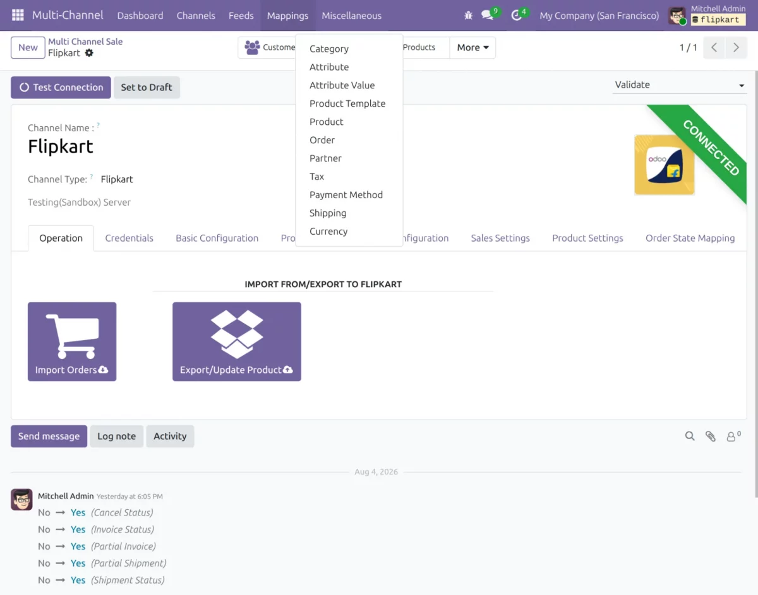Click the Multi Channel Sale breadcrumb link
The width and height of the screenshot is (758, 595).
(85, 42)
